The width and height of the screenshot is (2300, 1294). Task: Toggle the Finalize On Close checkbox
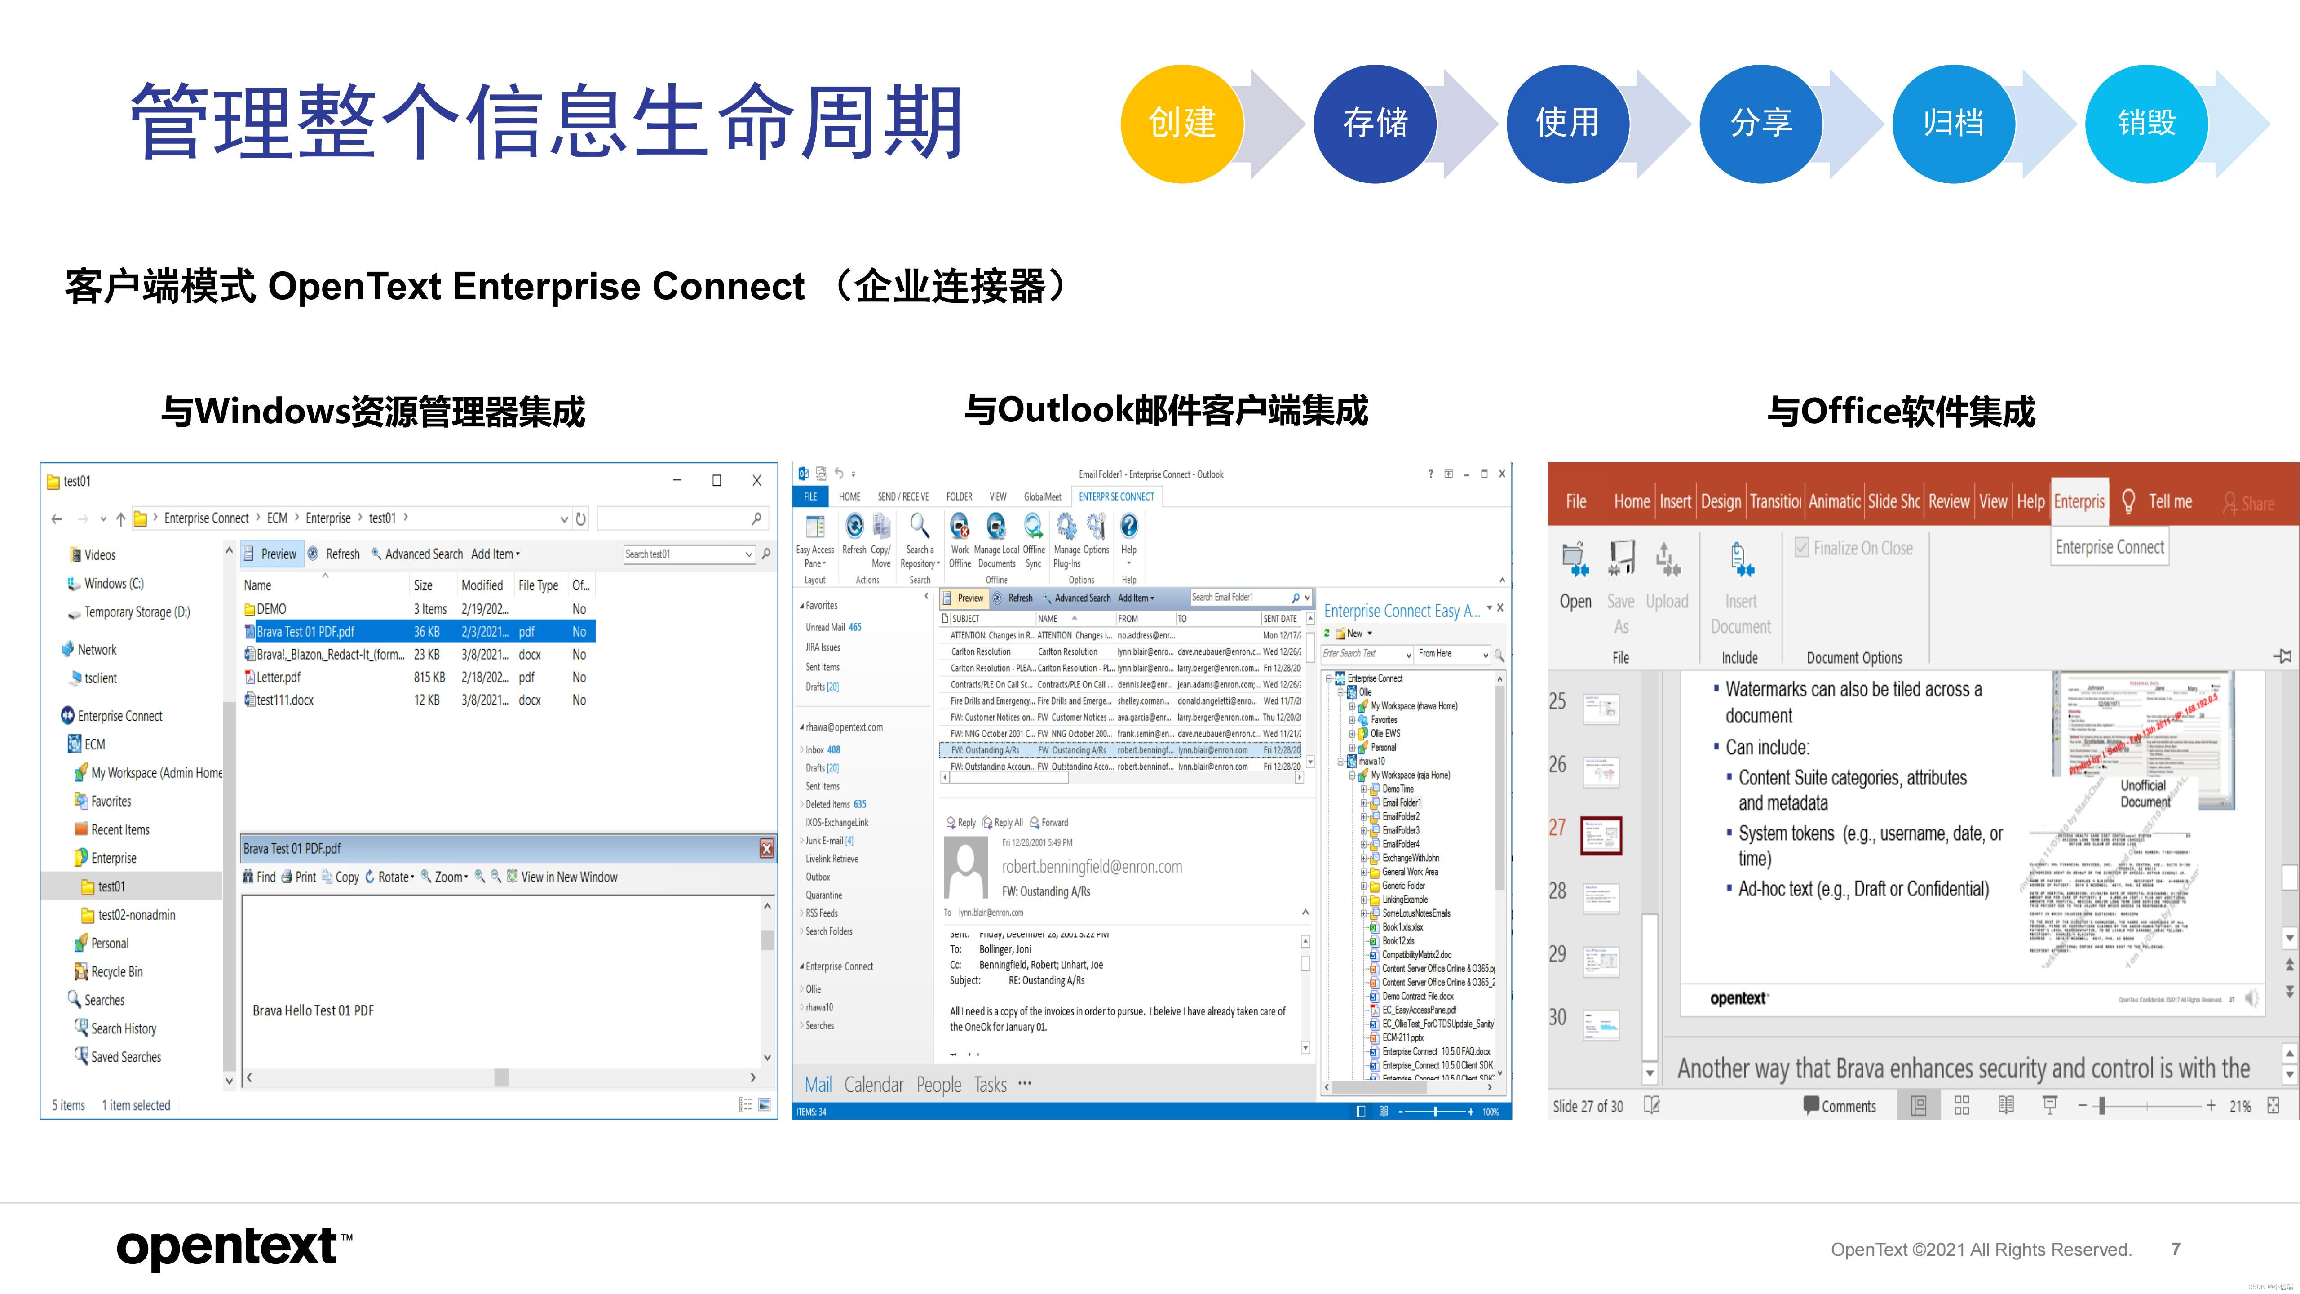click(1803, 547)
